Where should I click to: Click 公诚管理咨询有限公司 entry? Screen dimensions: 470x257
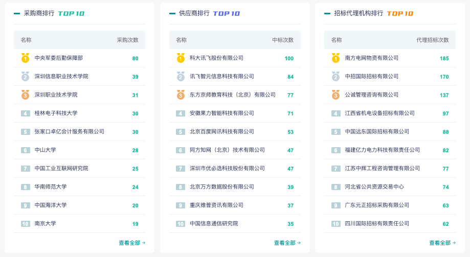tap(372, 95)
